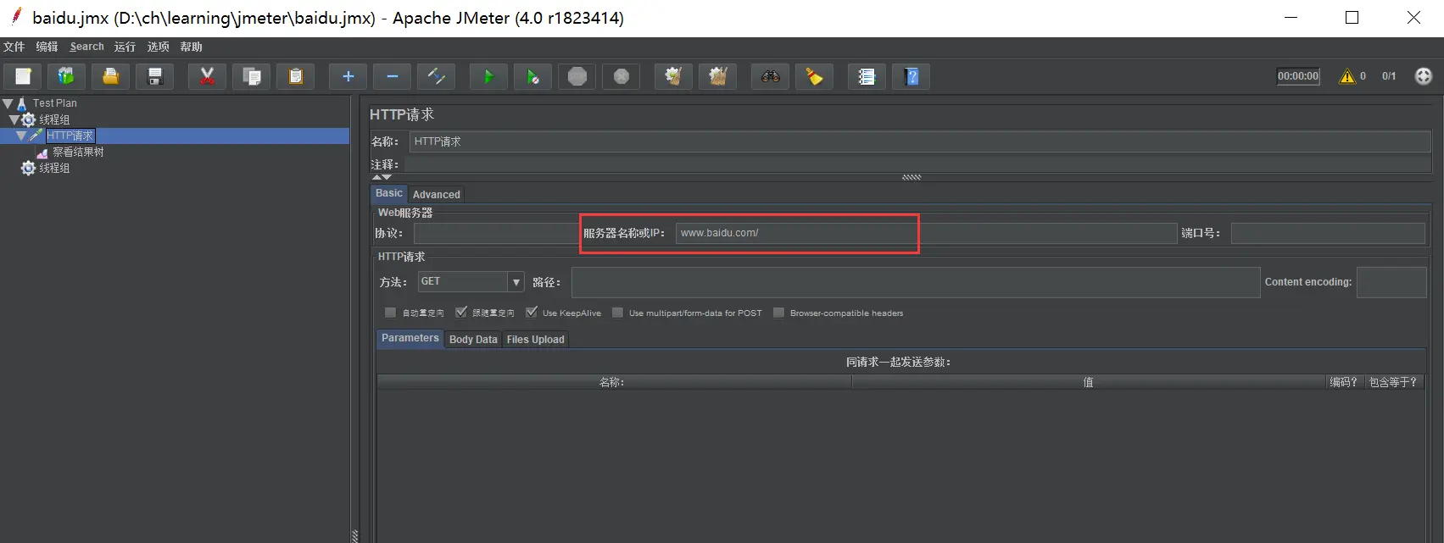Click the 协议 protocol input field

point(496,233)
